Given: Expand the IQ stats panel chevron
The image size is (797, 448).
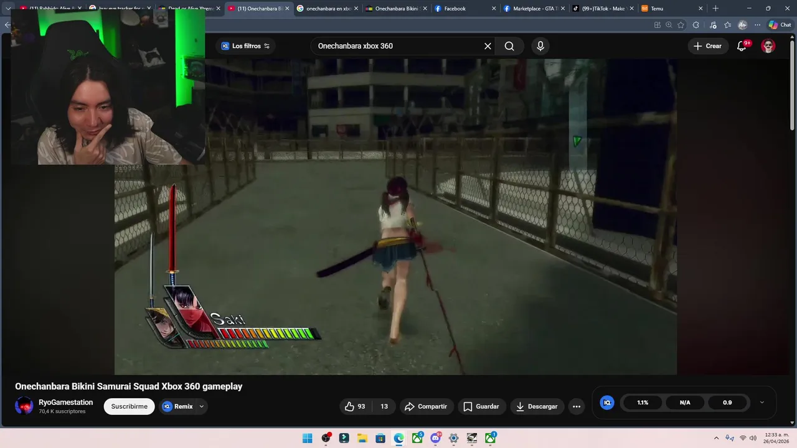Looking at the screenshot, I should click(762, 403).
